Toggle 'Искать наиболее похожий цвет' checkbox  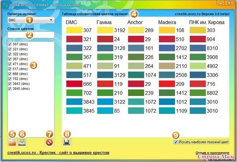pos(176,142)
